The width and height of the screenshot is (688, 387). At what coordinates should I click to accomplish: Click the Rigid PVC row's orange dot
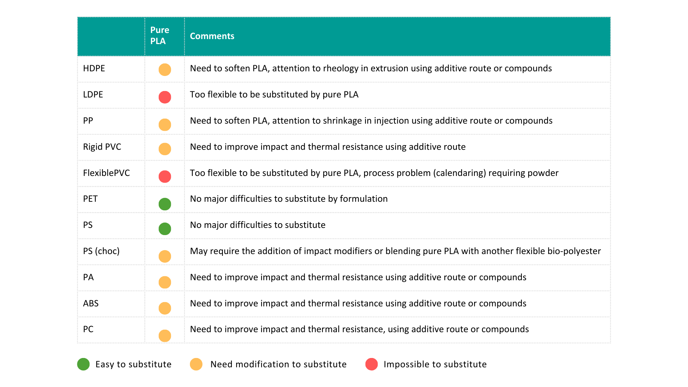[165, 149]
